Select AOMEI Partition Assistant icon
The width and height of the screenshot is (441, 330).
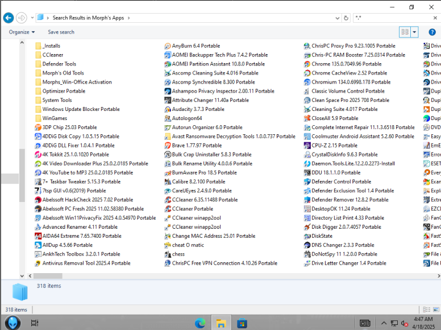pyautogui.click(x=168, y=64)
